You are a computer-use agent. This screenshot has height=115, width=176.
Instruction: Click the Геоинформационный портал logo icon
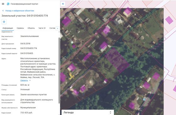[8, 4]
